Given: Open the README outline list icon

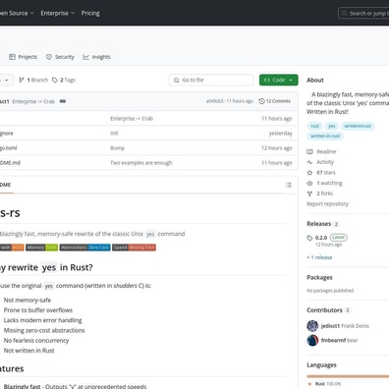Looking at the screenshot, I should tap(289, 185).
